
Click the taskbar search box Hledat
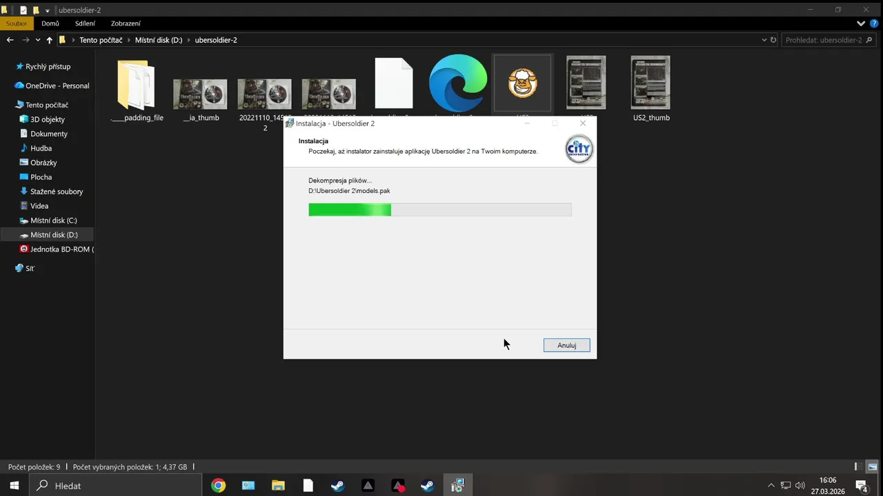click(116, 486)
